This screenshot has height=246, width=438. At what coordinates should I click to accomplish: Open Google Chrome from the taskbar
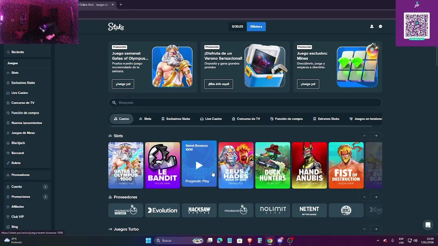(x=270, y=241)
